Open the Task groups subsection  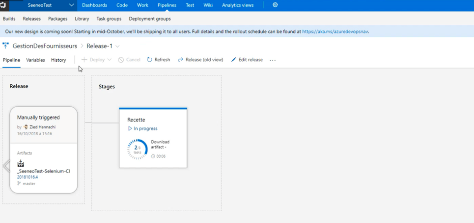click(x=109, y=19)
